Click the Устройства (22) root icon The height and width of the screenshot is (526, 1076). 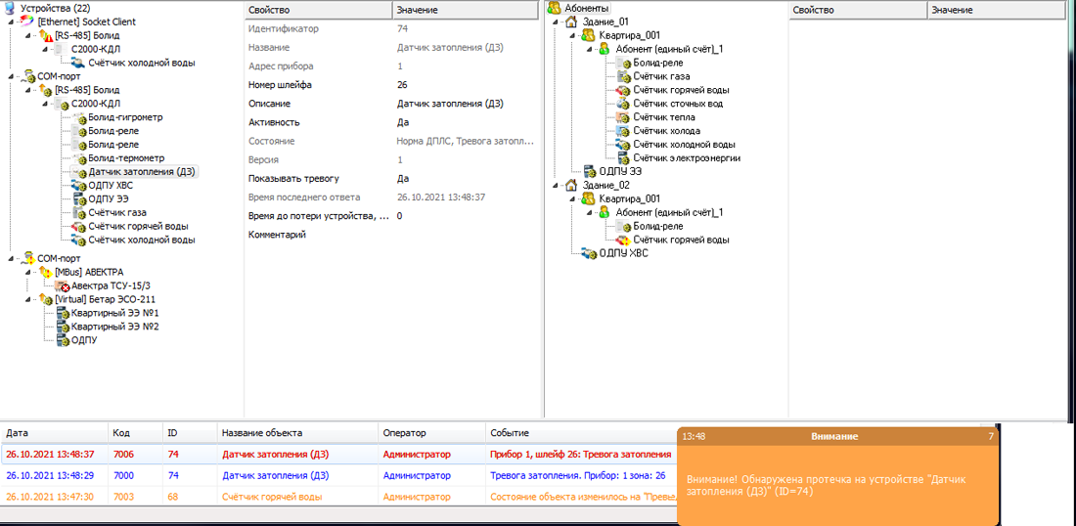tap(10, 8)
